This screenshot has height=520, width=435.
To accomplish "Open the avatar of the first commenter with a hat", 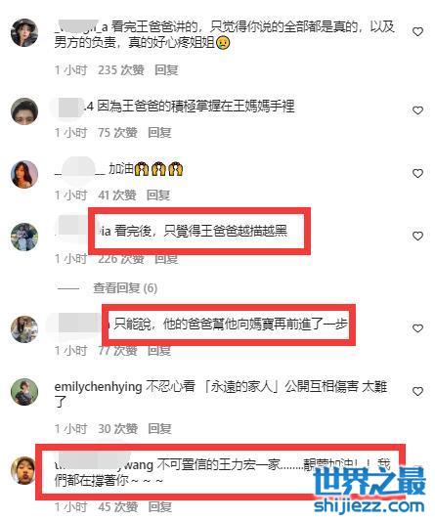I will coord(24,32).
